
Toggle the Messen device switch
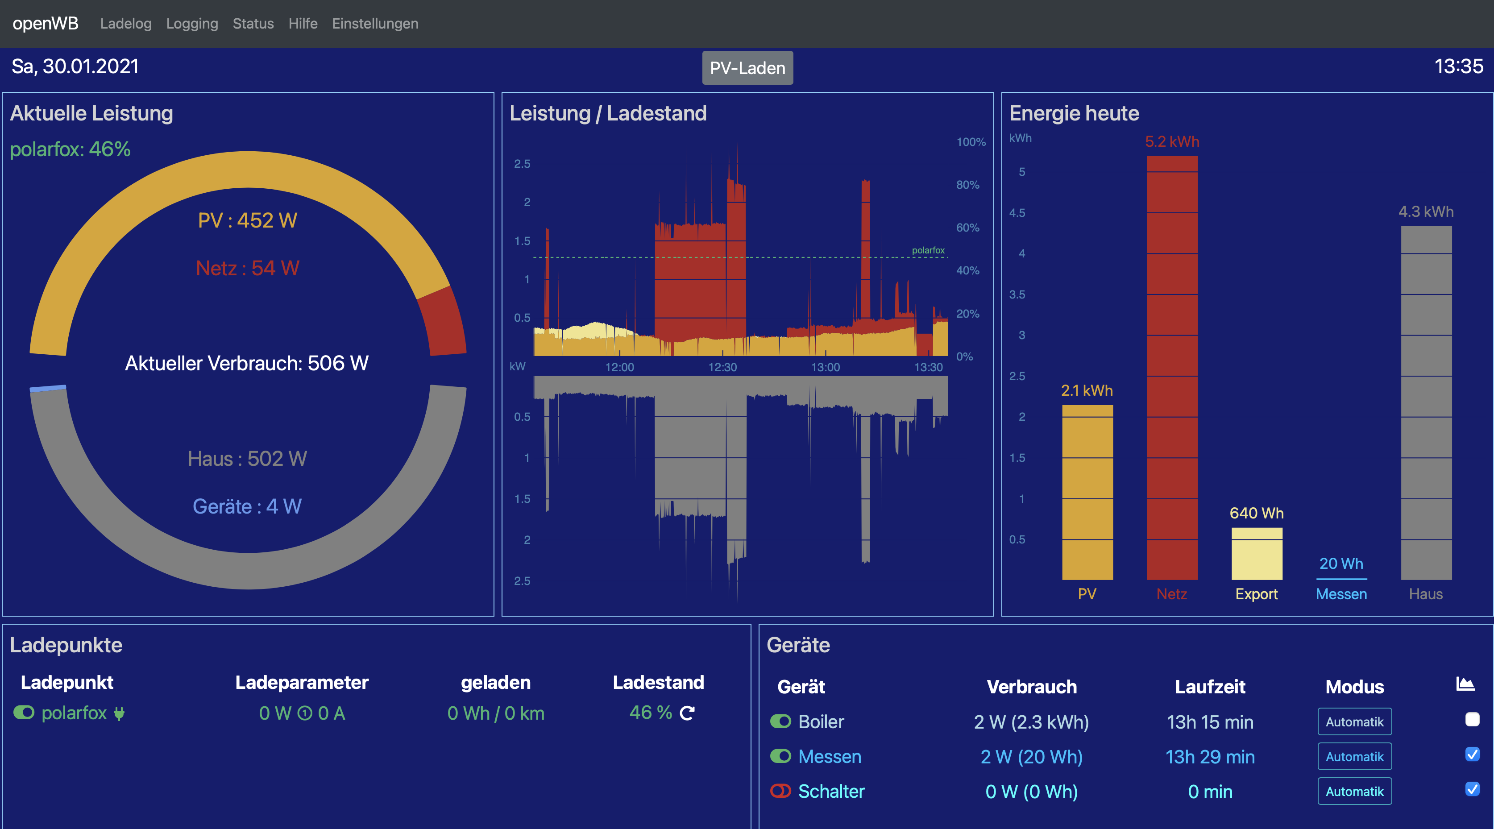coord(780,757)
